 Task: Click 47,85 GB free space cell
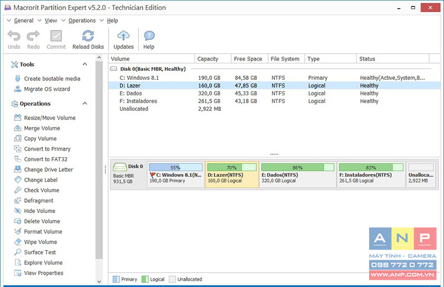click(x=246, y=85)
